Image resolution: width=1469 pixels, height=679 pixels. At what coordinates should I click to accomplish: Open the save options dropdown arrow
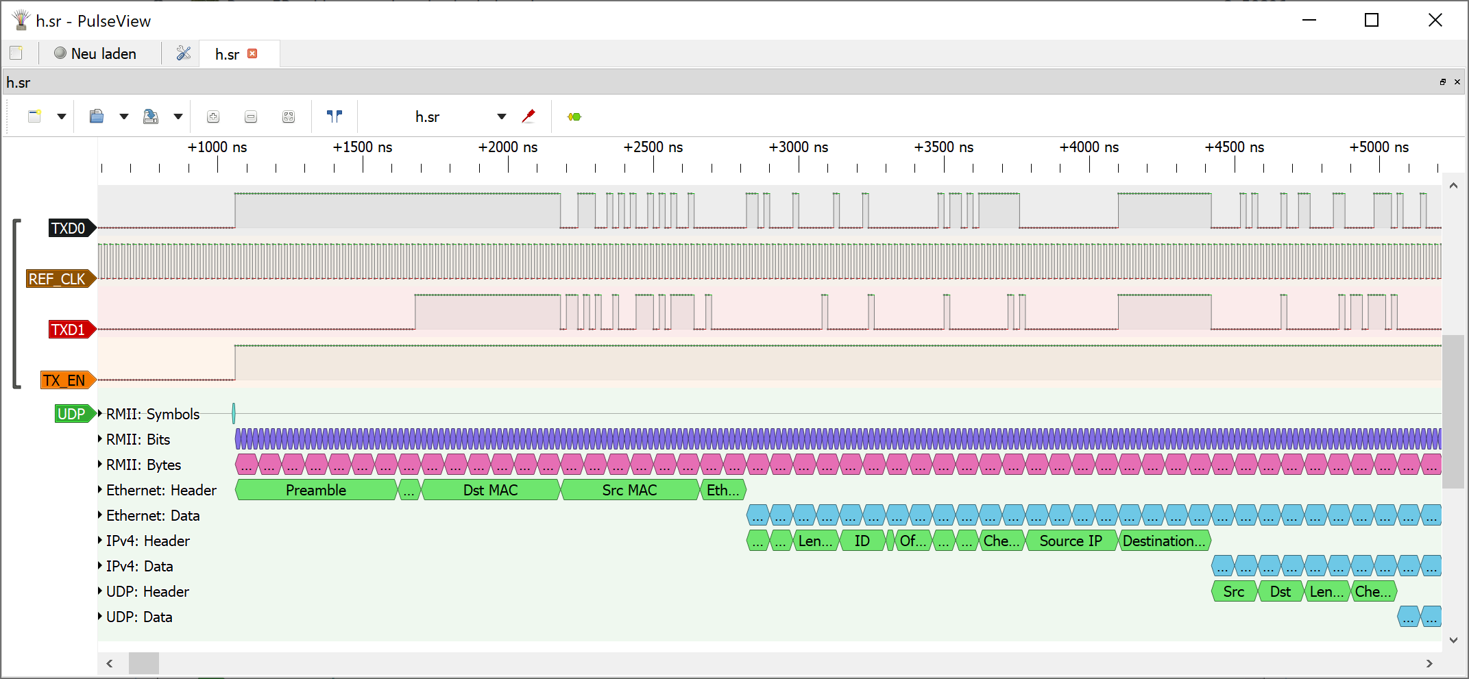point(178,116)
